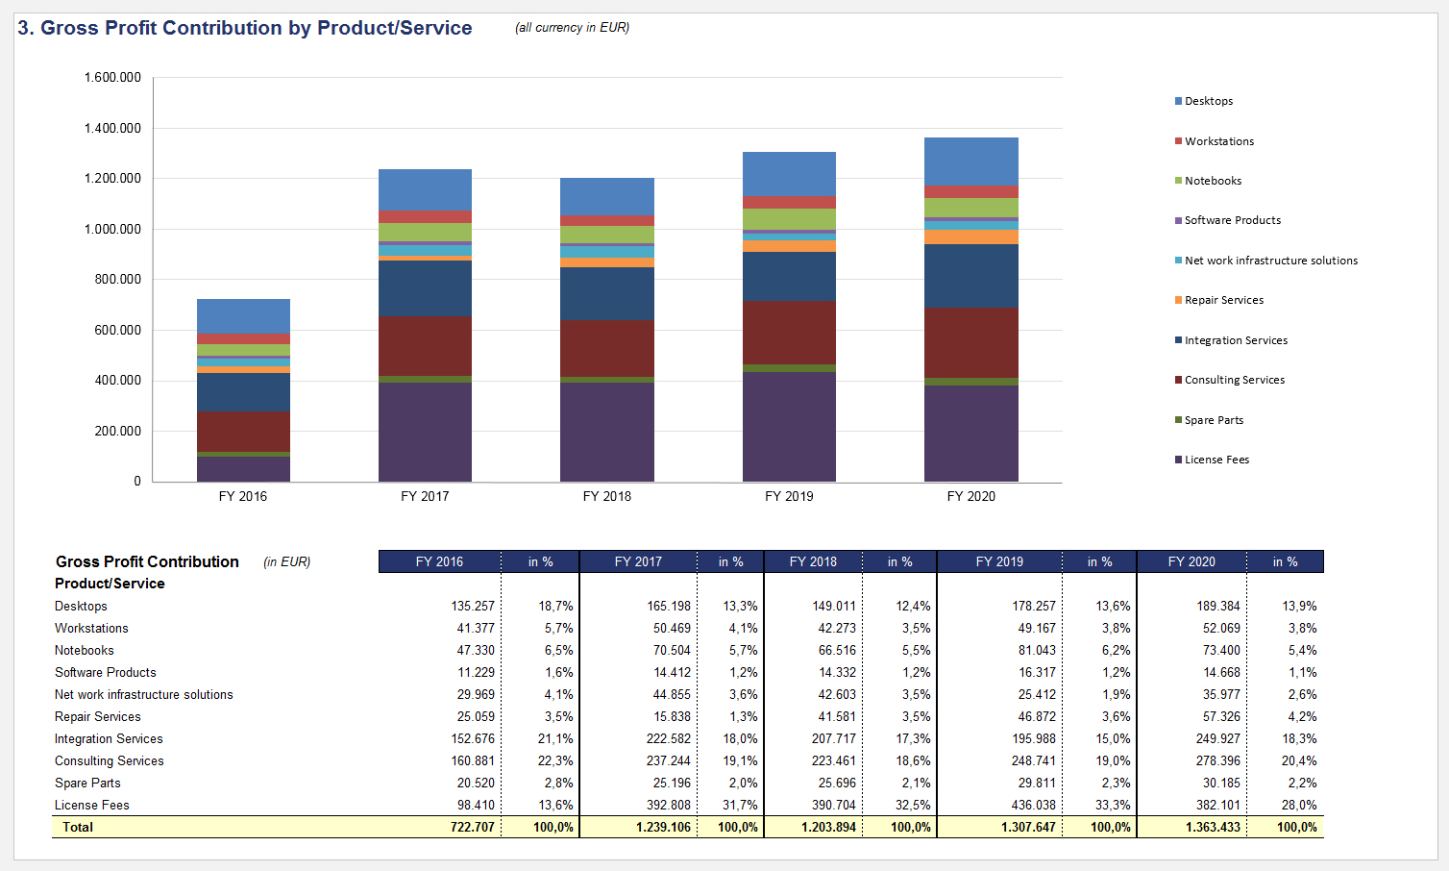
Task: Select the License Fees legend entry
Action: 1216,460
